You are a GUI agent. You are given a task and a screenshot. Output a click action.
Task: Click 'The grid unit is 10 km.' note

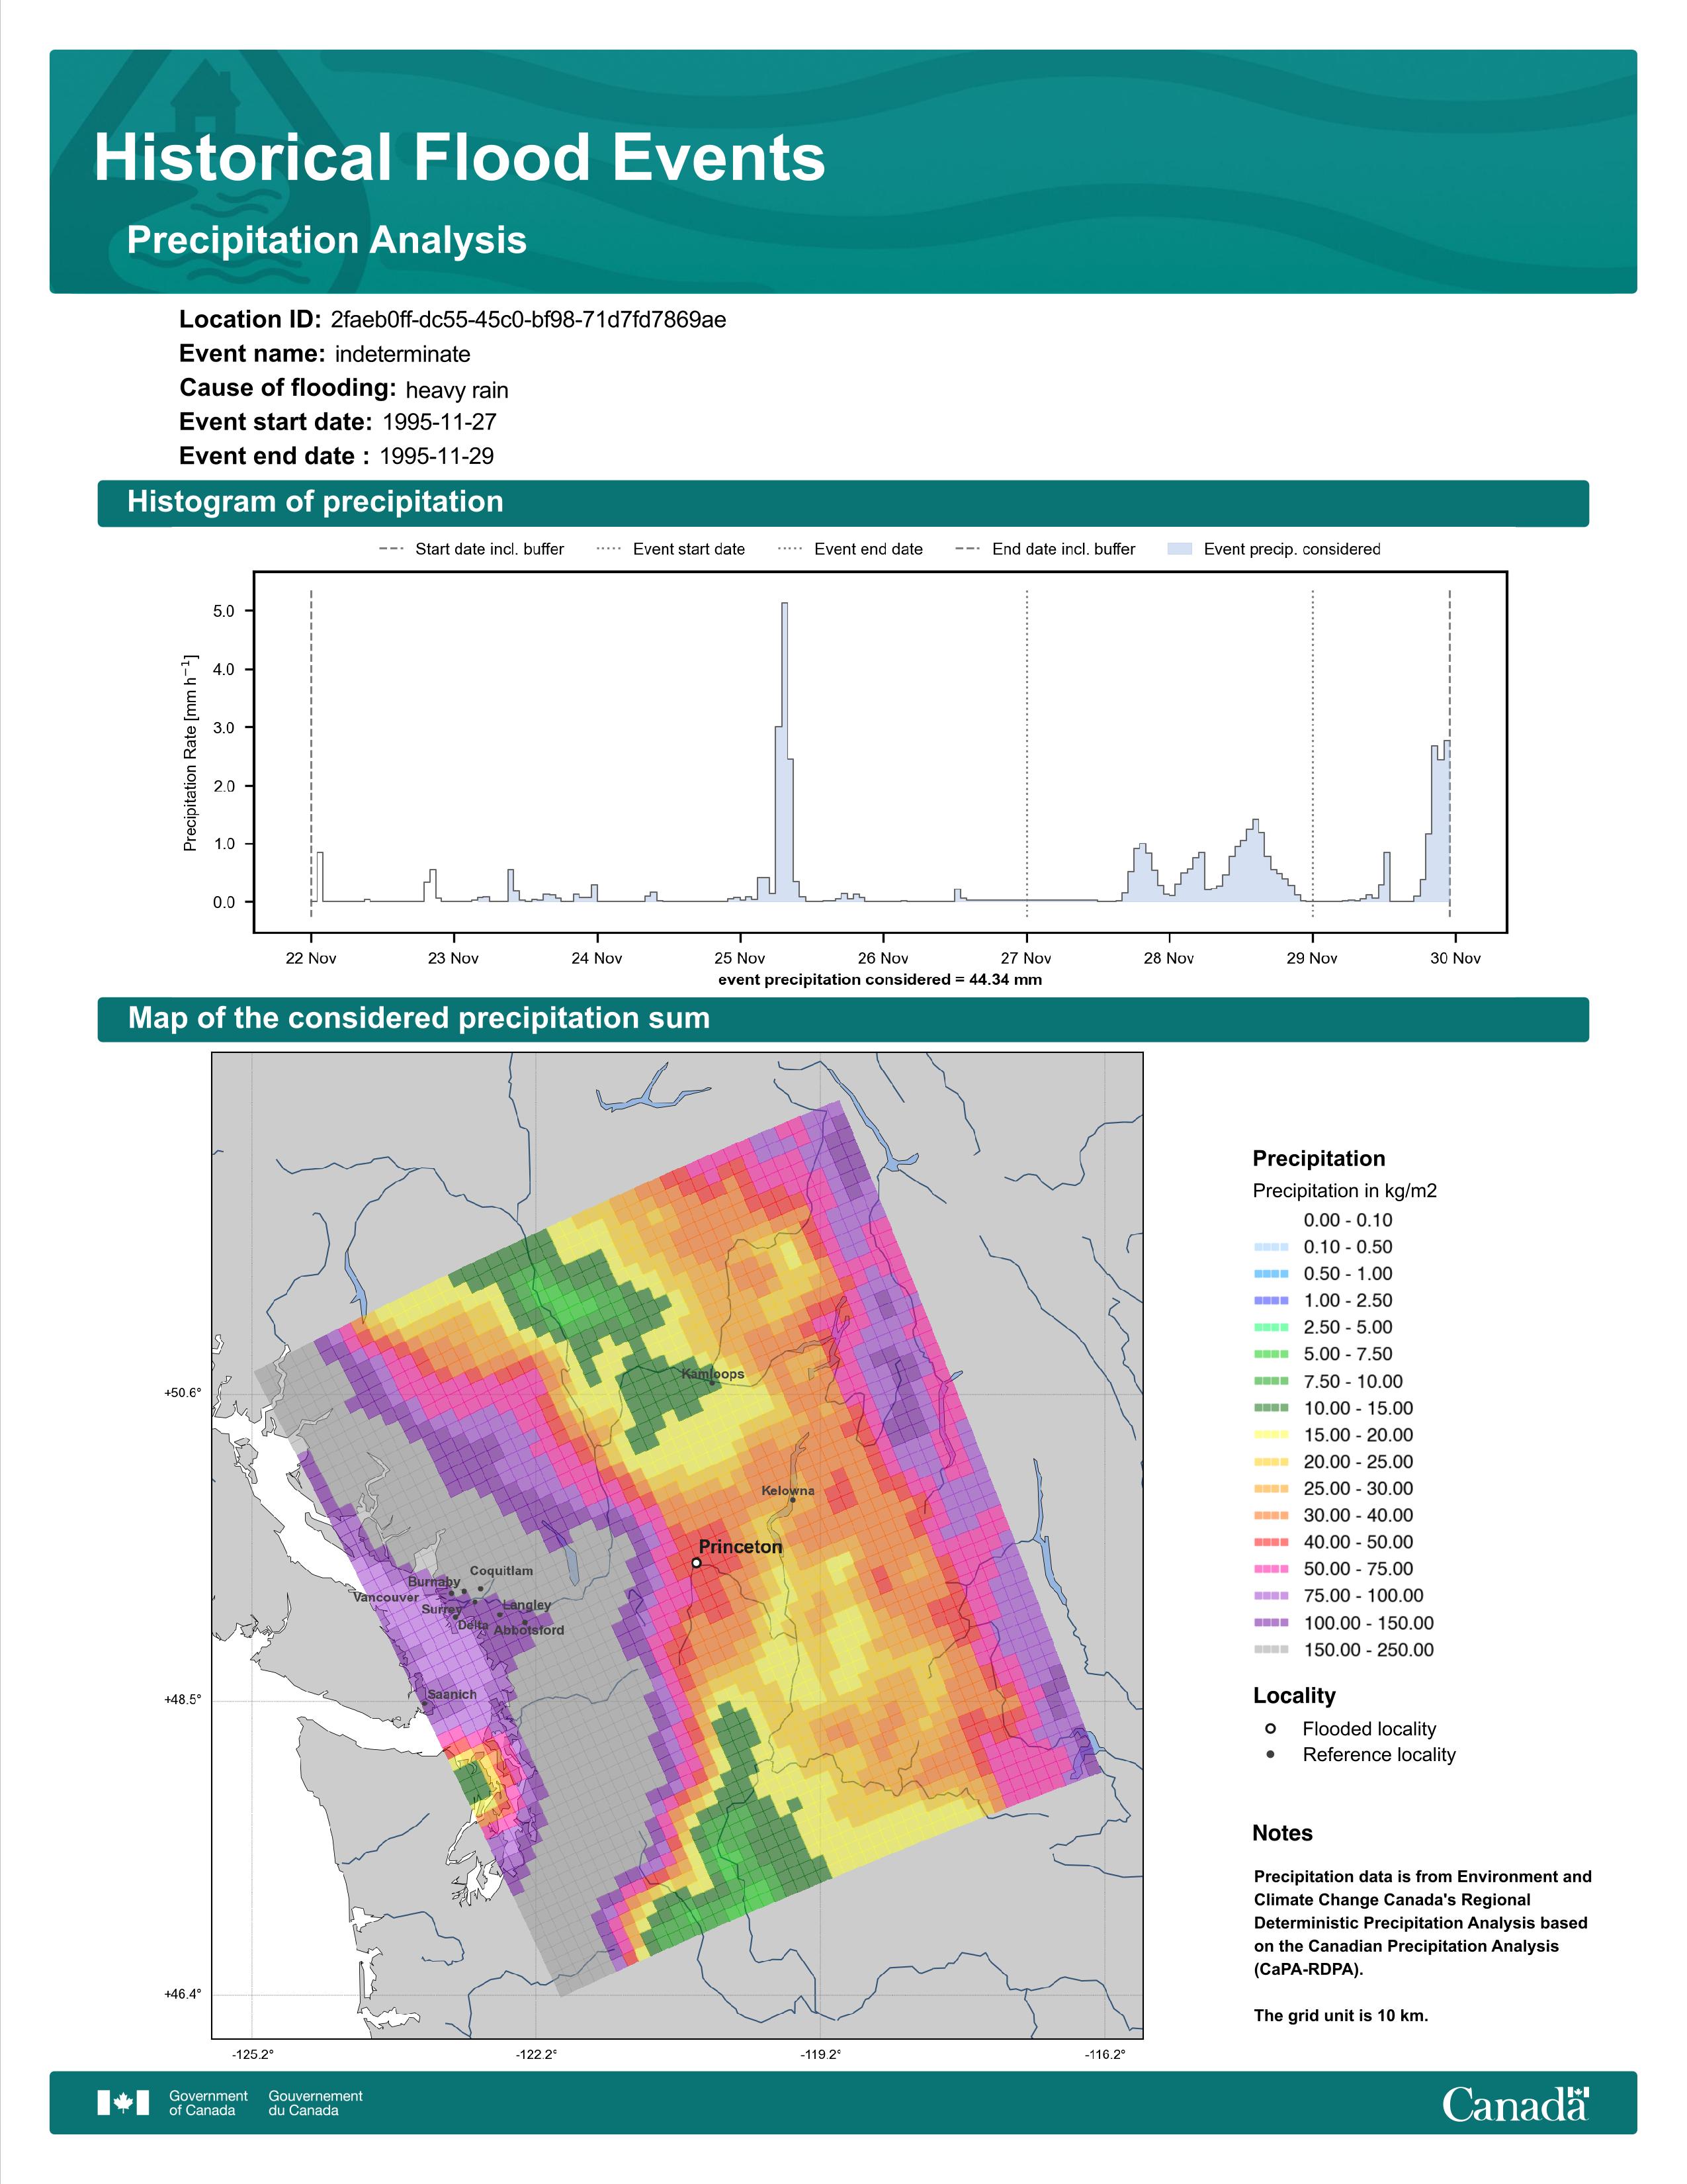click(x=1341, y=2015)
